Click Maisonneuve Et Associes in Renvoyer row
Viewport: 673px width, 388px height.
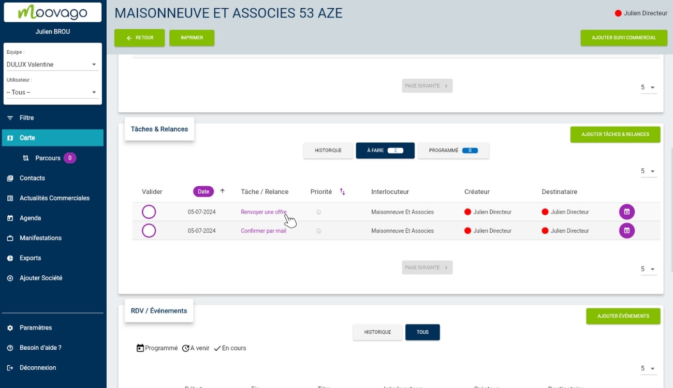[x=402, y=212]
